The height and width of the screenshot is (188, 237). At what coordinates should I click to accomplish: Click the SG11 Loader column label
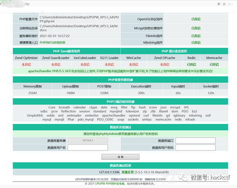109,58
